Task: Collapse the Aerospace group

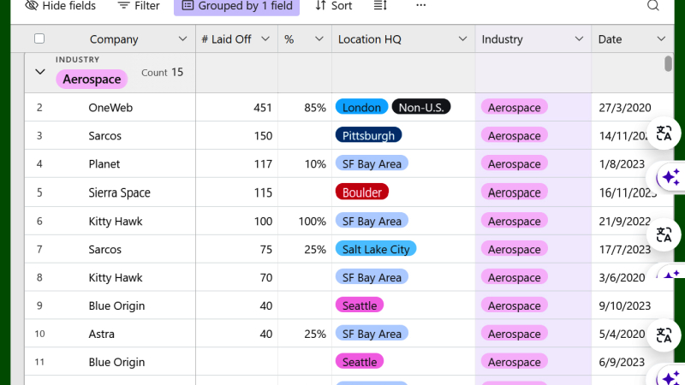Action: click(x=39, y=72)
